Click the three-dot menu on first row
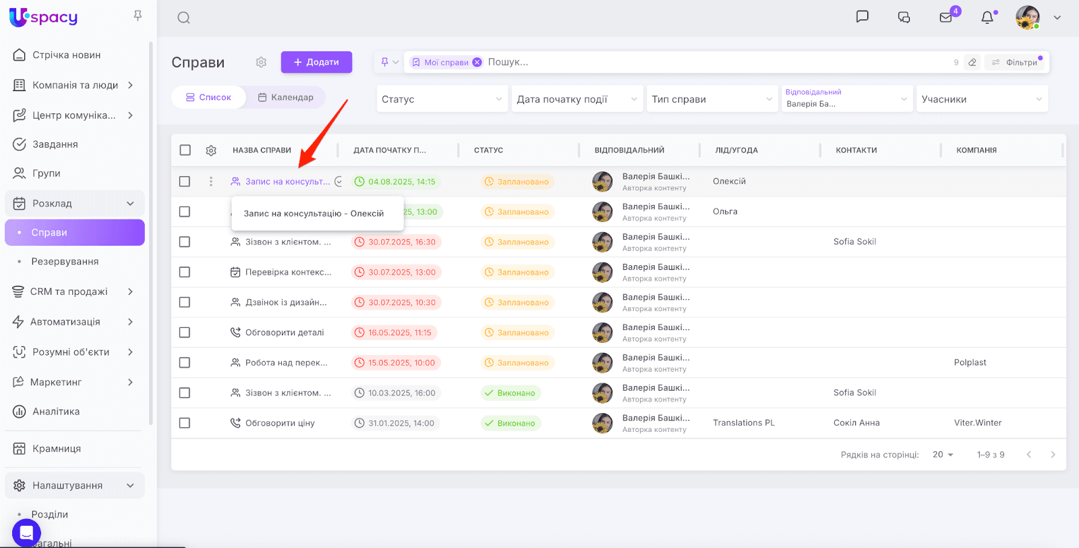The width and height of the screenshot is (1079, 548). point(211,182)
